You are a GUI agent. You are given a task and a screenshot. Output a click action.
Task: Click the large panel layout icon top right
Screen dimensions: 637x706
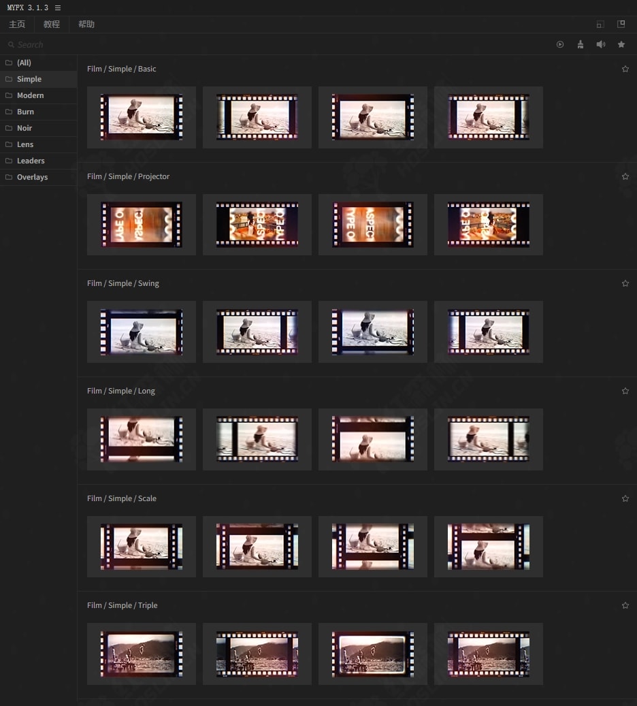click(x=621, y=24)
